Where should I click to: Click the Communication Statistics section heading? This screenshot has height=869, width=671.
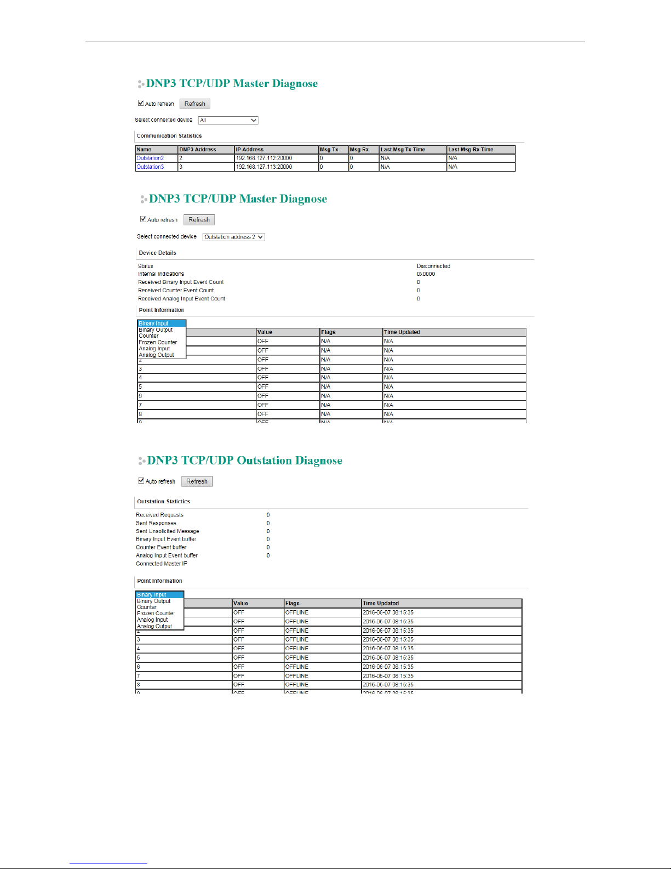pyautogui.click(x=169, y=136)
